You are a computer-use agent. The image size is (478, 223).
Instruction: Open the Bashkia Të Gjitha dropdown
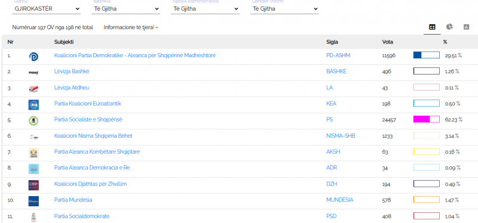point(126,9)
